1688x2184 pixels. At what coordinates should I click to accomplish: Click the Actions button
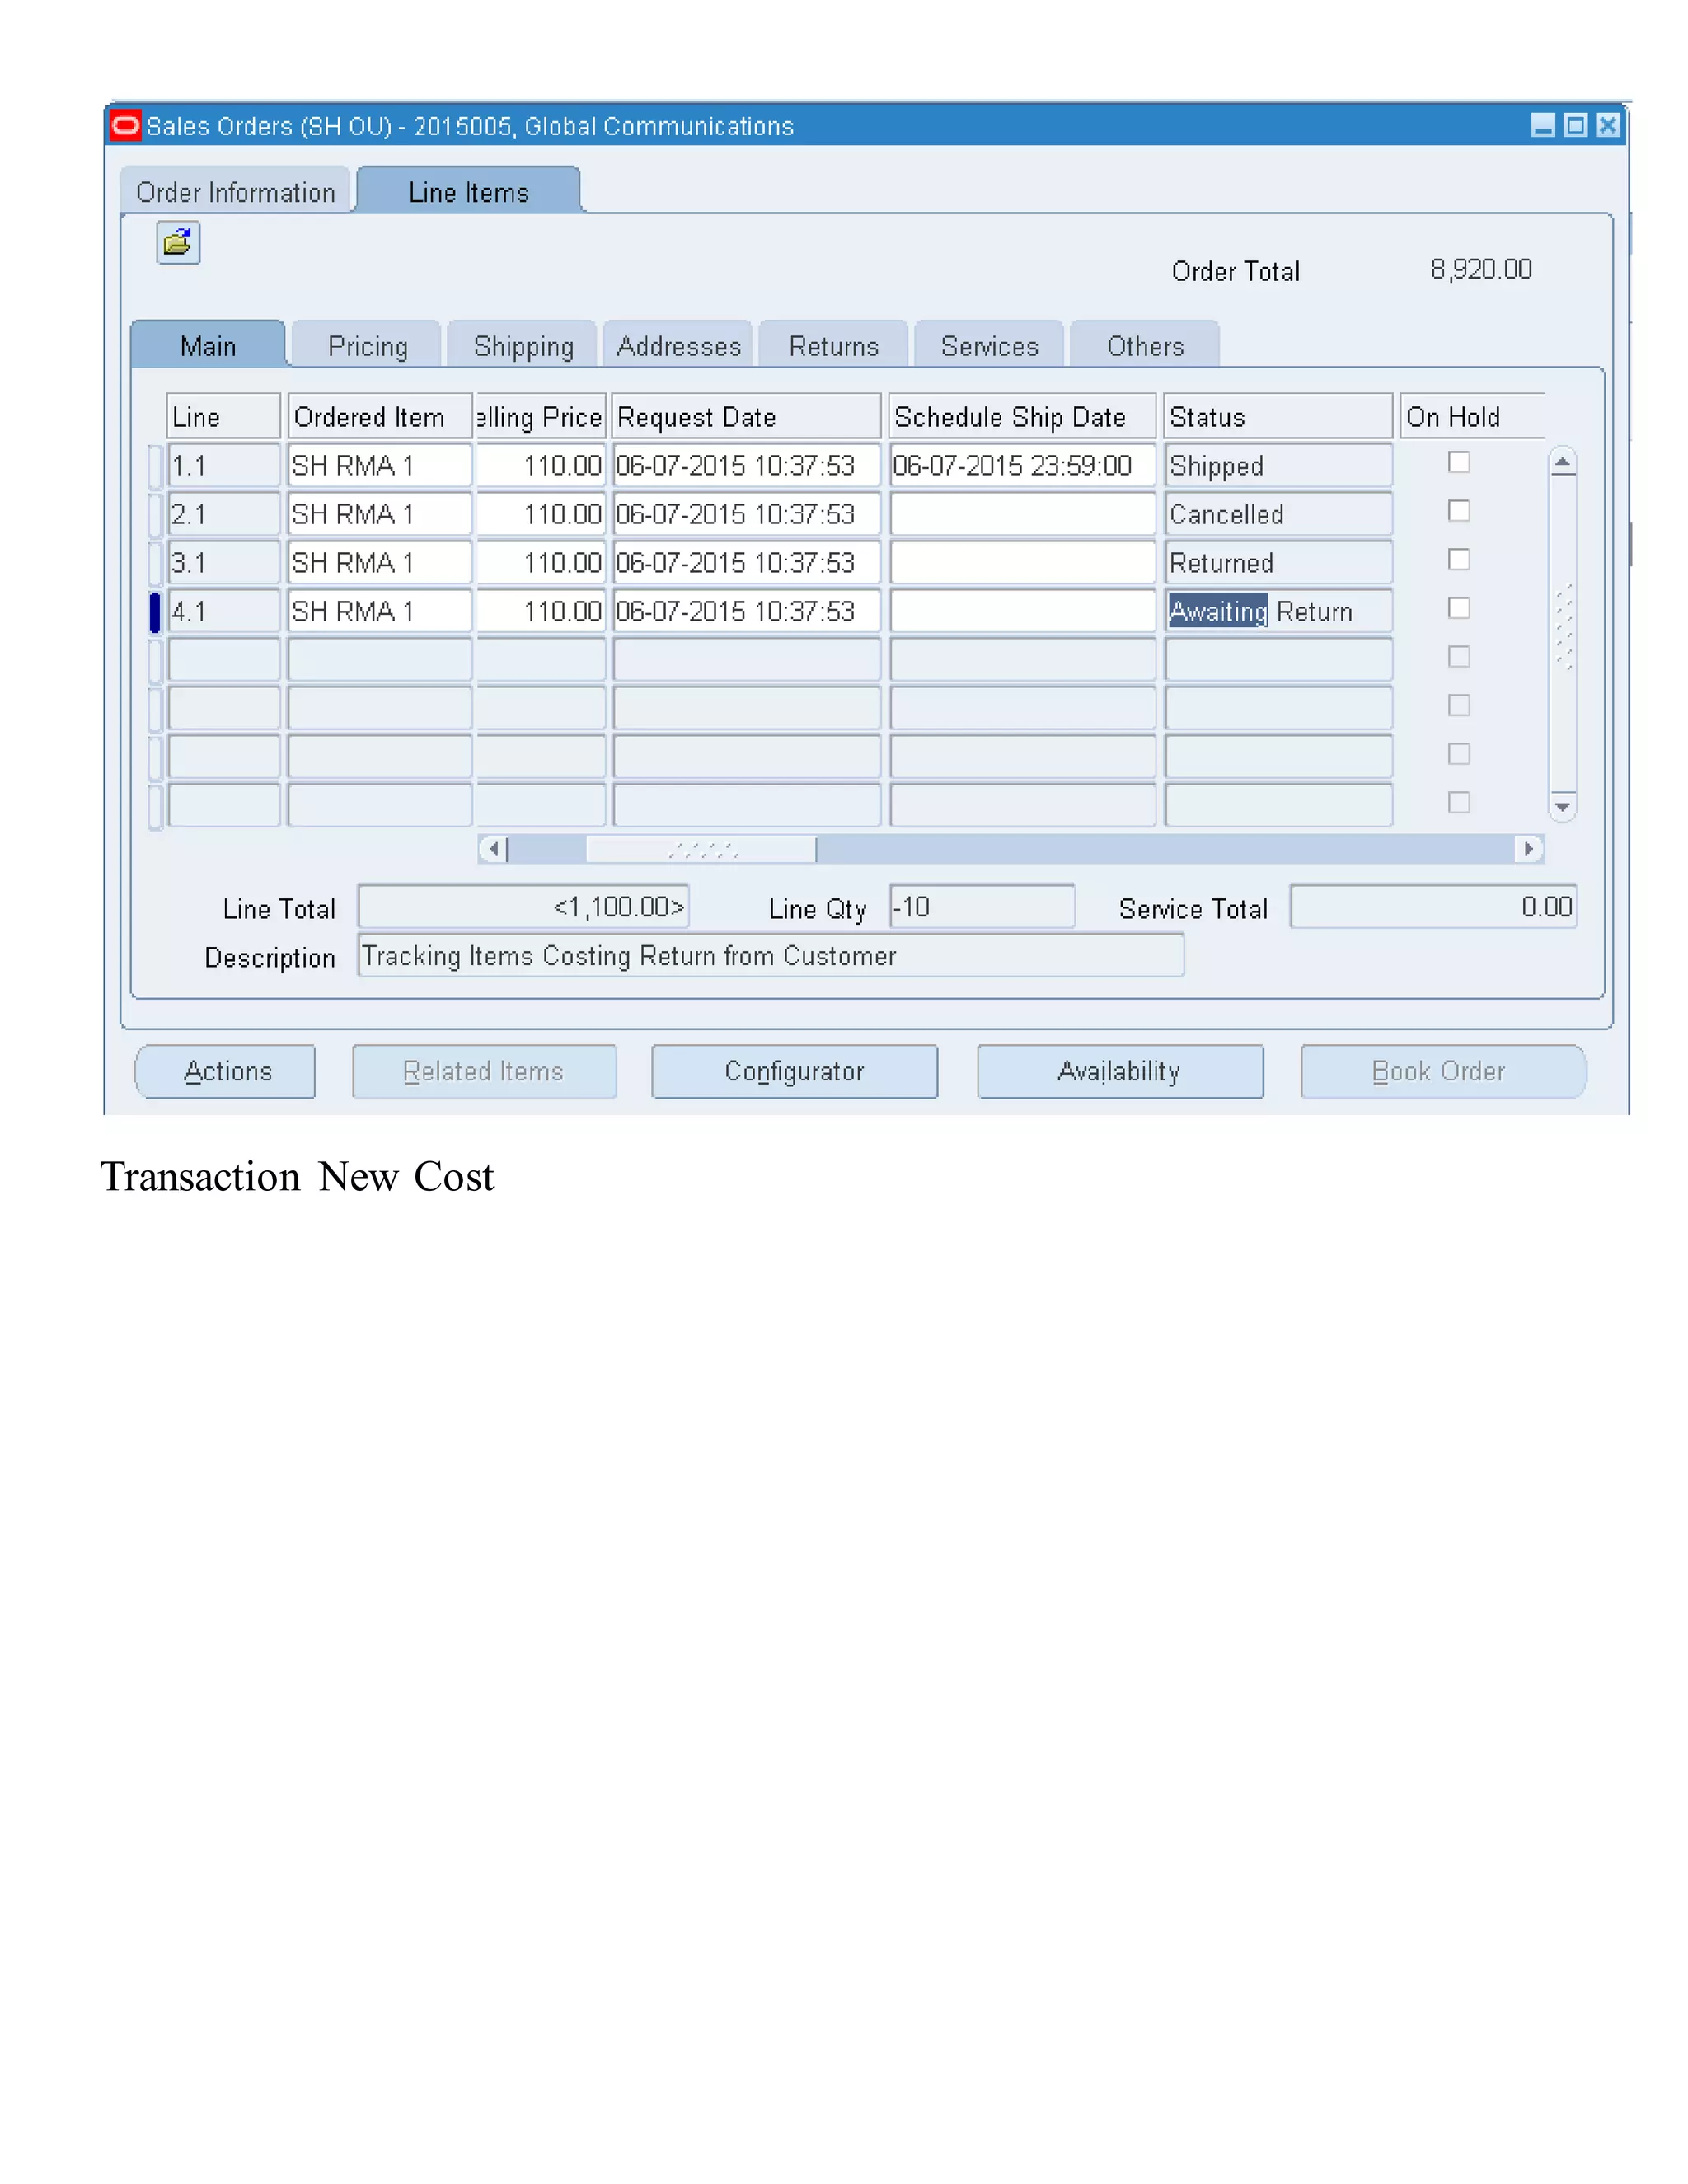pyautogui.click(x=226, y=1071)
